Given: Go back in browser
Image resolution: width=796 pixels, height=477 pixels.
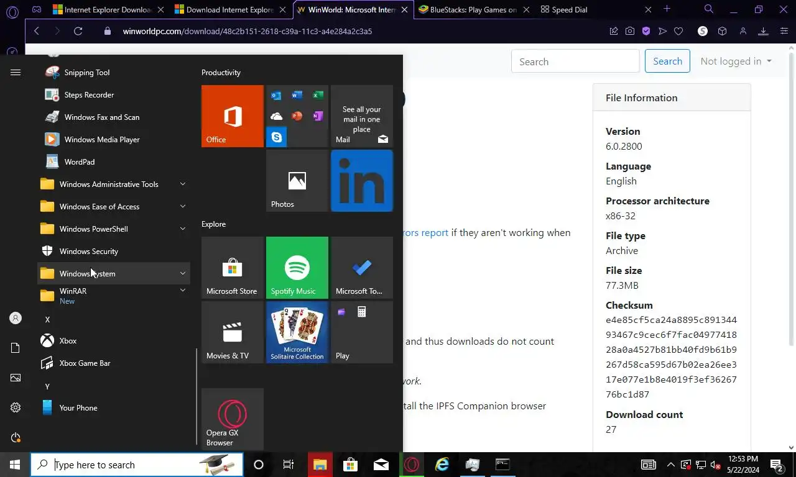Looking at the screenshot, I should tap(36, 31).
